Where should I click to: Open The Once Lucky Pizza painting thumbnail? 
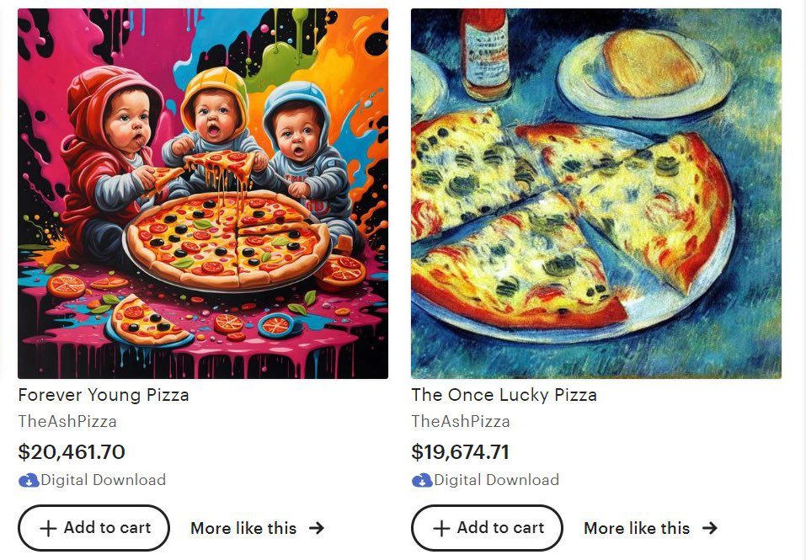coord(596,194)
